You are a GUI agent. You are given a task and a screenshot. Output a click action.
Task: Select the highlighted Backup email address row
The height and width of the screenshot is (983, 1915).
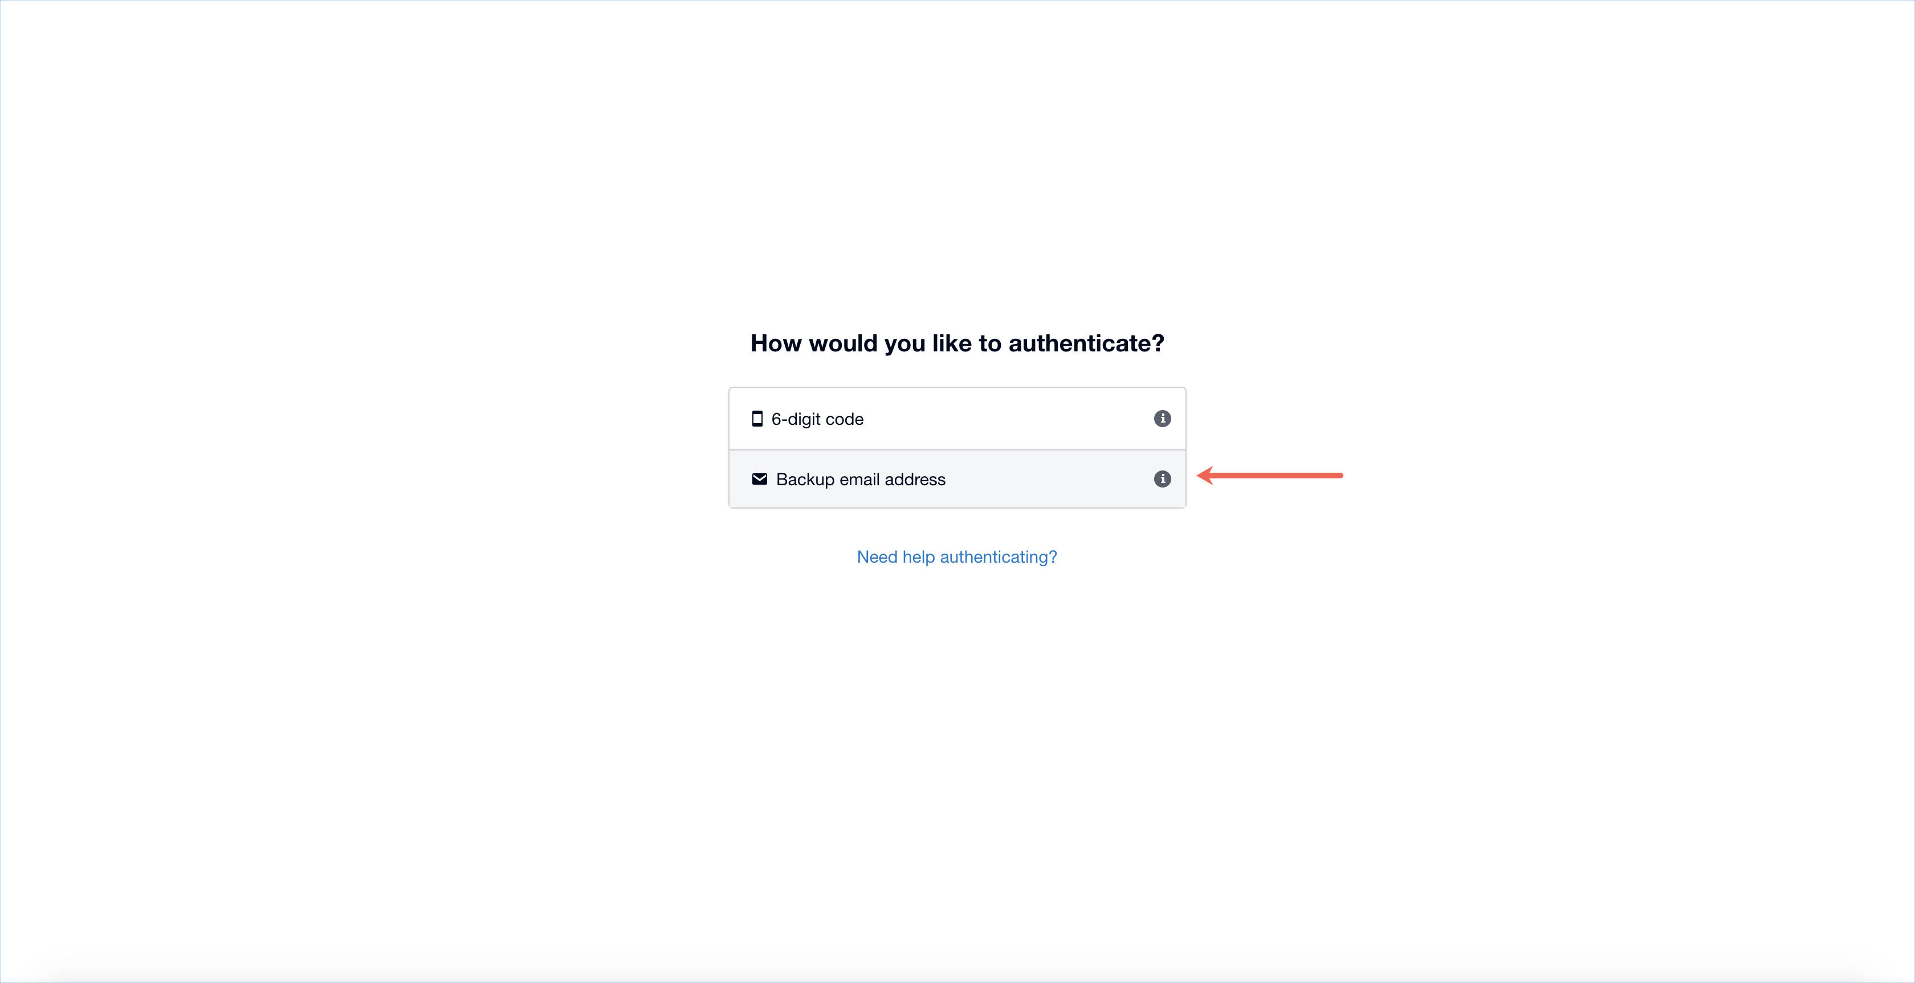click(957, 479)
